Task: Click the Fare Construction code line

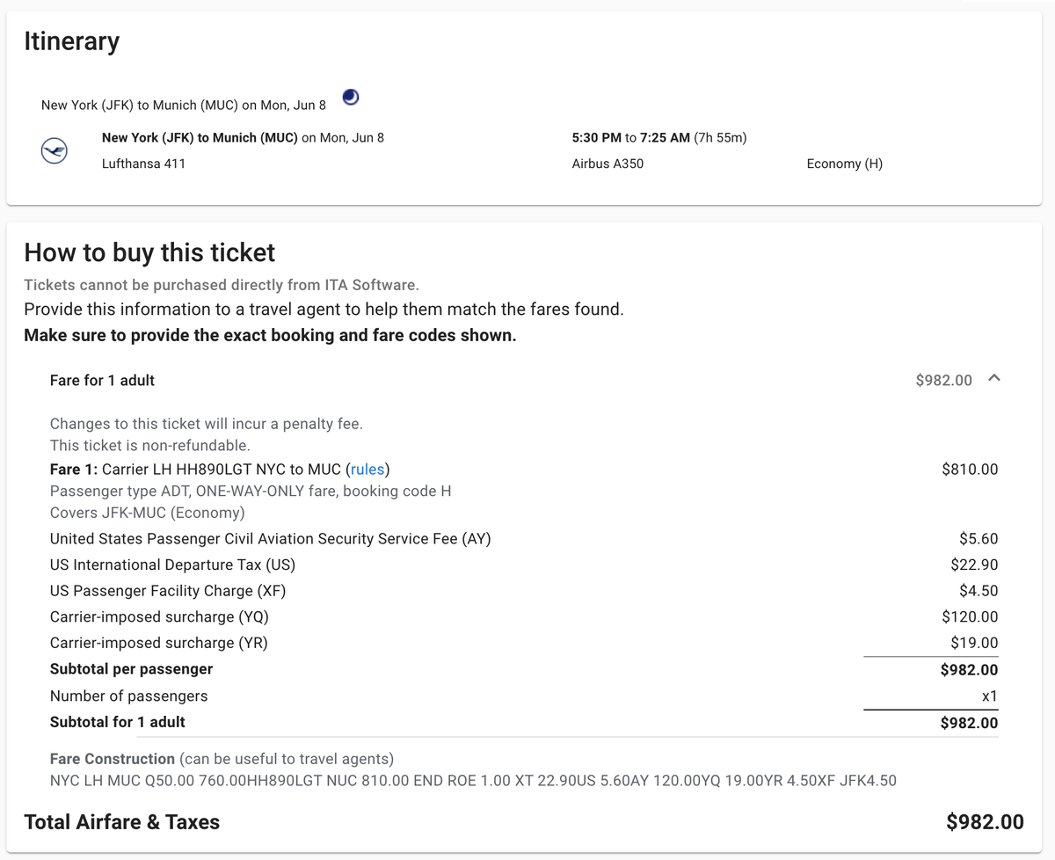Action: coord(473,781)
